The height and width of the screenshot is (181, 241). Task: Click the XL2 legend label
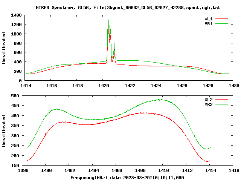(208, 100)
